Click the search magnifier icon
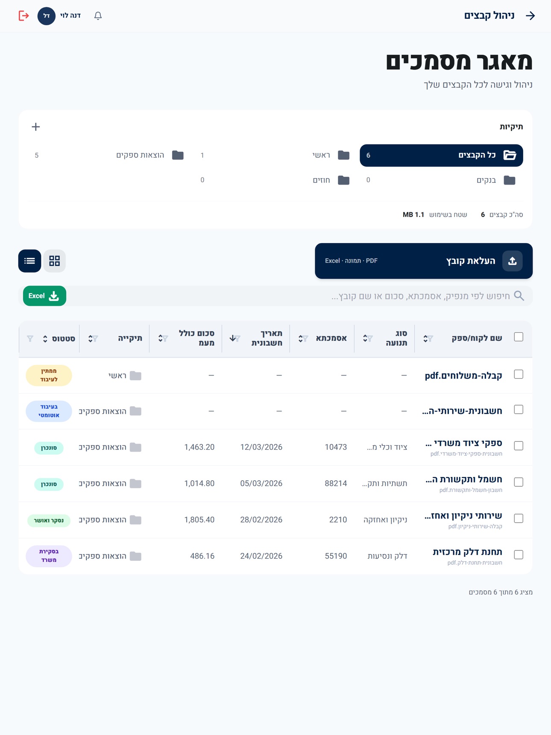Viewport: 551px width, 735px height. (519, 296)
